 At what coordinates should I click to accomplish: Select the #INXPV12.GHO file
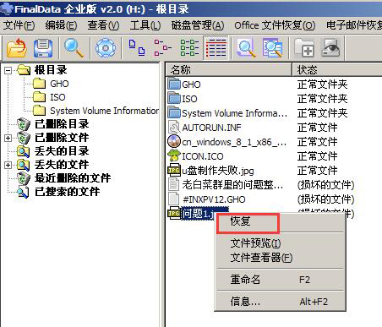214,199
